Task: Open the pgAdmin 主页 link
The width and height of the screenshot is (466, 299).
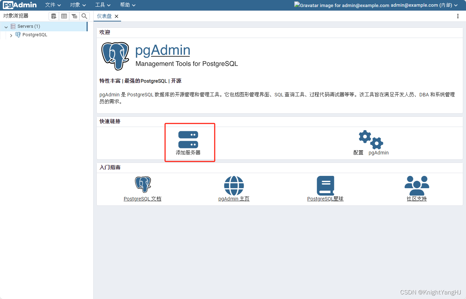Action: 234,199
